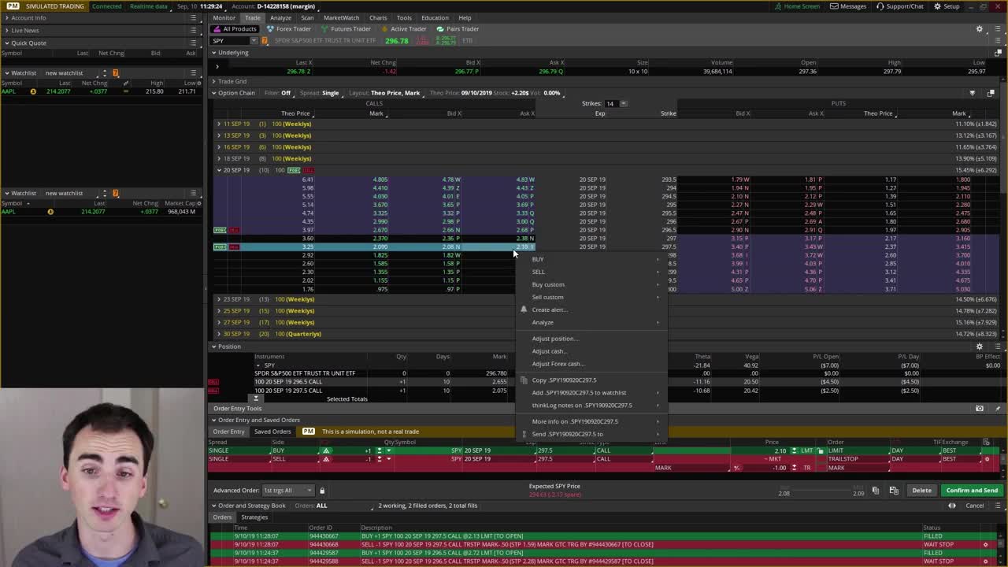The height and width of the screenshot is (567, 1008).
Task: Expand the 11 SEP 19 Weeklys expiration
Action: coord(219,124)
